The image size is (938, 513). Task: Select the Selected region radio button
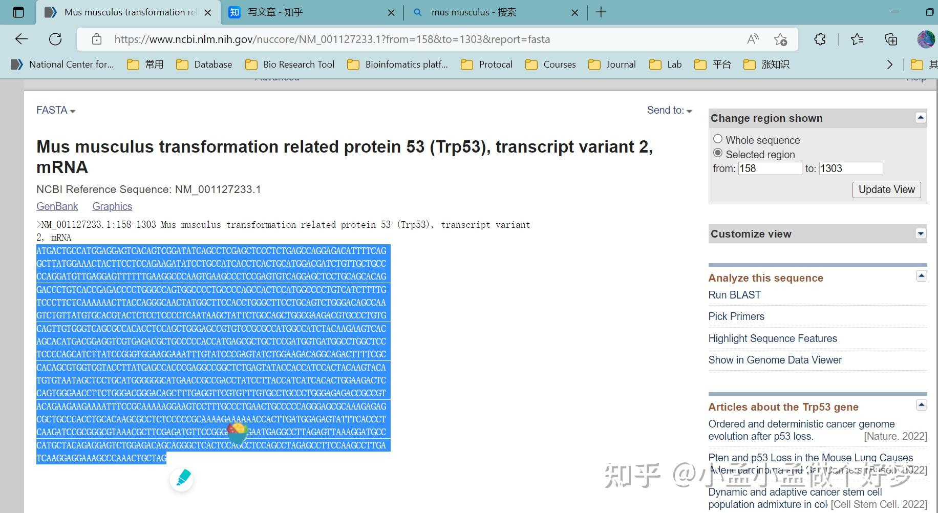coord(718,153)
